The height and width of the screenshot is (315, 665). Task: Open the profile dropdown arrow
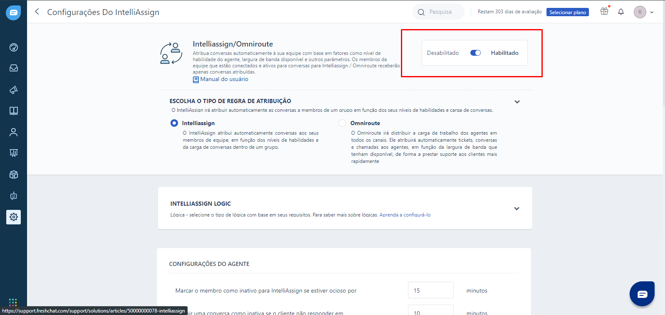pos(652,12)
